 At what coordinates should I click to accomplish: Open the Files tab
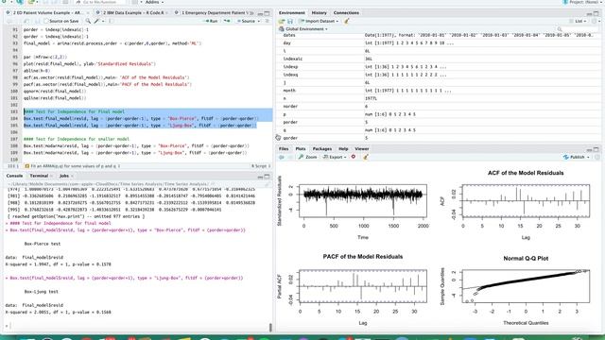point(284,149)
